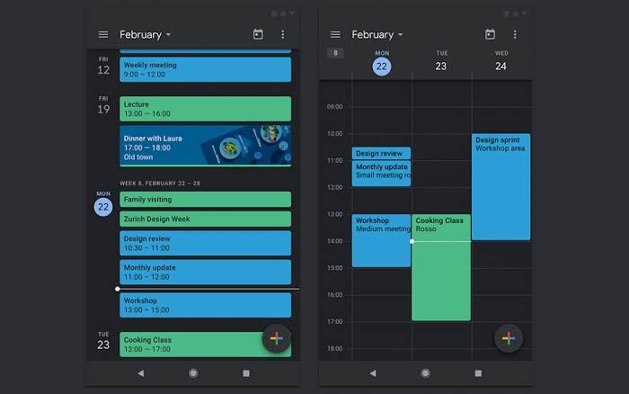The image size is (629, 394).
Task: Open Workshop Medium meeting block on Monday
Action: (381, 240)
